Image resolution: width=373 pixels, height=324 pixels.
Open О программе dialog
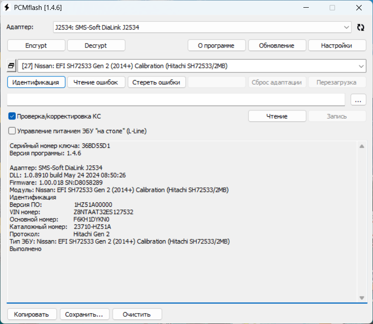[217, 45]
